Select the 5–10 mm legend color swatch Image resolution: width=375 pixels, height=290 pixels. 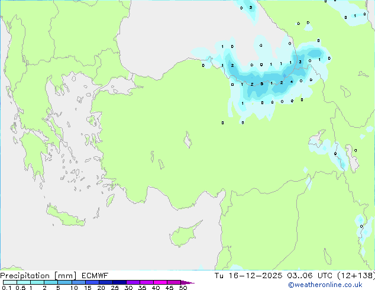pyautogui.click(x=64, y=282)
